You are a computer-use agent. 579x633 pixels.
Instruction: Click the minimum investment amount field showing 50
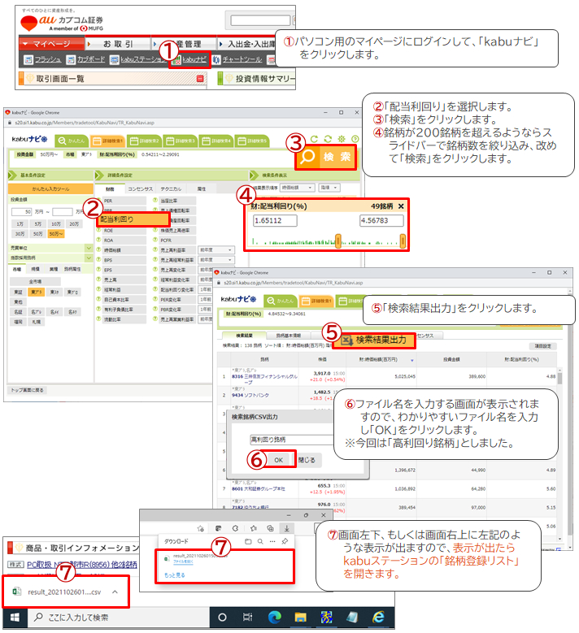coord(21,212)
